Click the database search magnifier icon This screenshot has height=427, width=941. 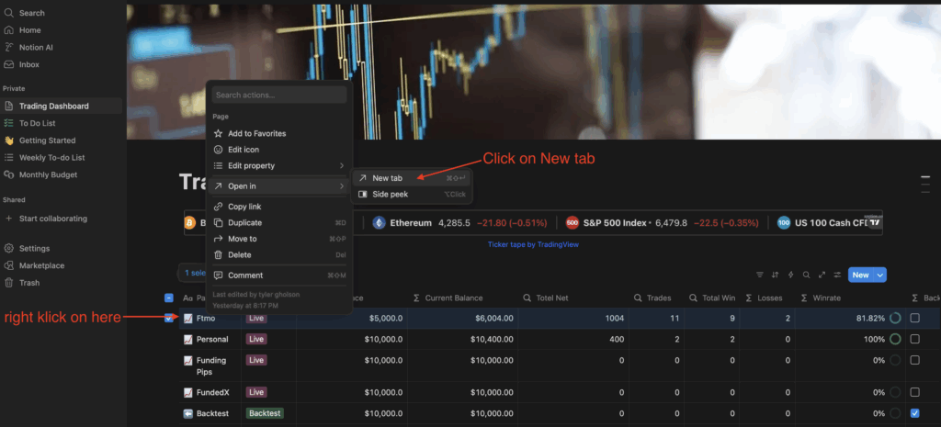pyautogui.click(x=806, y=275)
